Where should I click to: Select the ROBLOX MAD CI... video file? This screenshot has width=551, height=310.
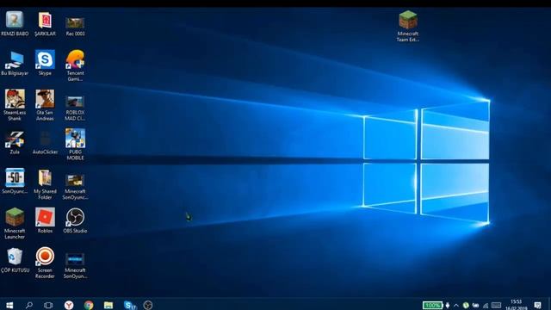pos(75,108)
